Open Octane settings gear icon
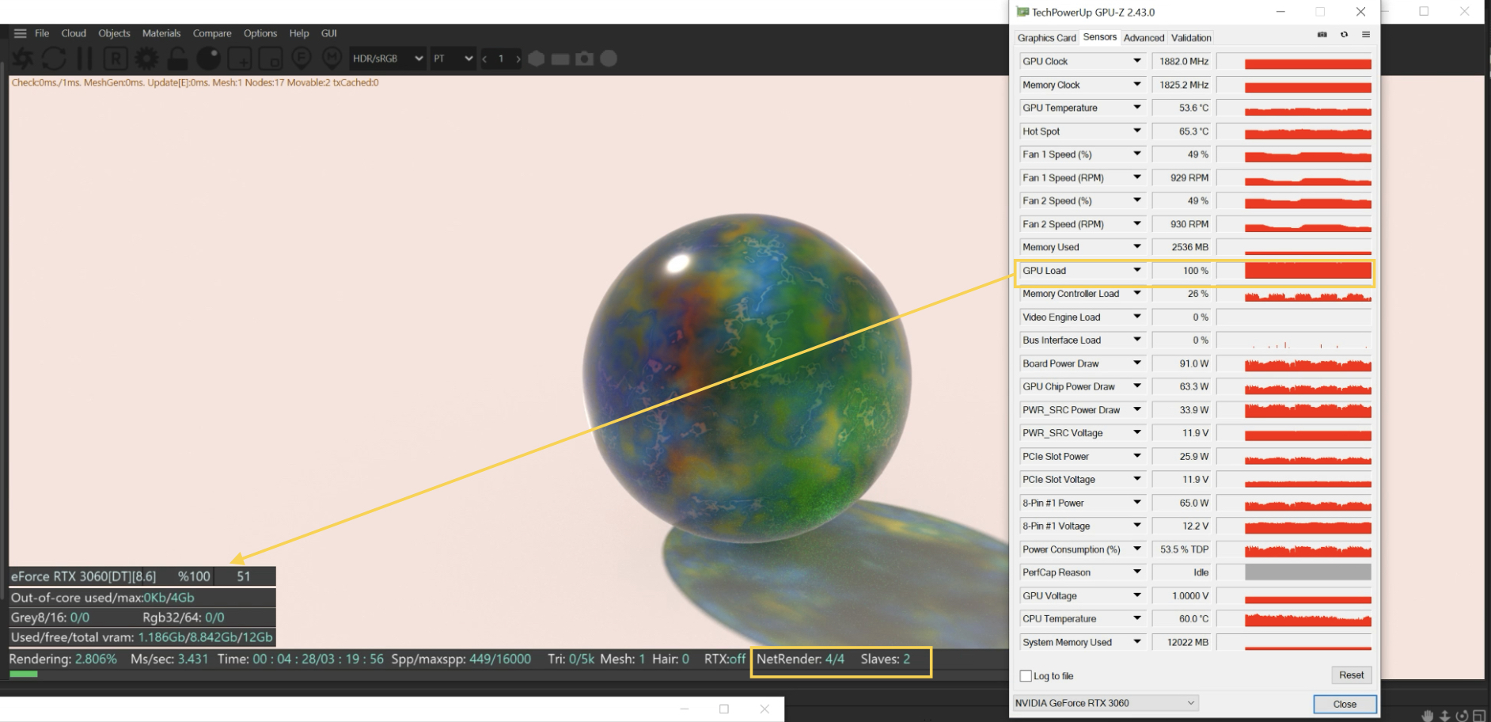This screenshot has height=722, width=1491. point(146,59)
